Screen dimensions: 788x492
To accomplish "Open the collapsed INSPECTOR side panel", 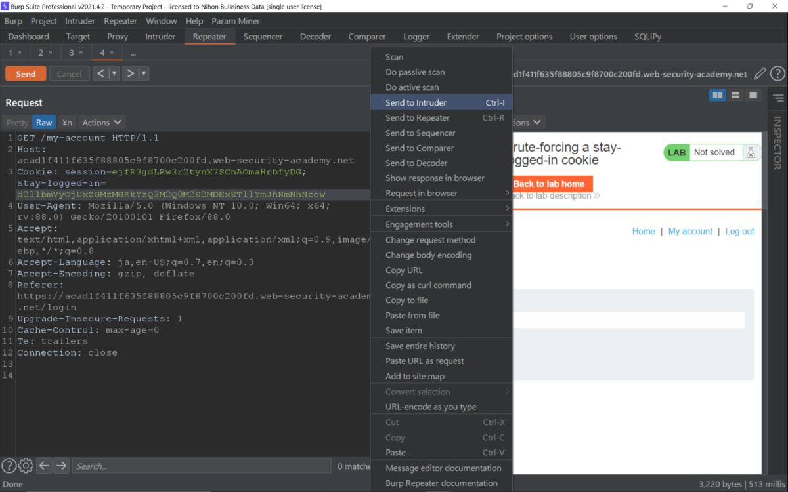I will pos(778,143).
